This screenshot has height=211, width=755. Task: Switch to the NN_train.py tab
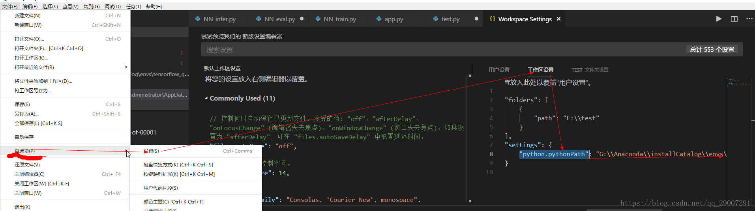click(339, 19)
